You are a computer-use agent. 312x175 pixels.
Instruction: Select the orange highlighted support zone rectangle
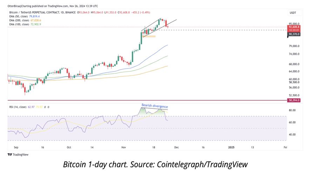pos(149,36)
